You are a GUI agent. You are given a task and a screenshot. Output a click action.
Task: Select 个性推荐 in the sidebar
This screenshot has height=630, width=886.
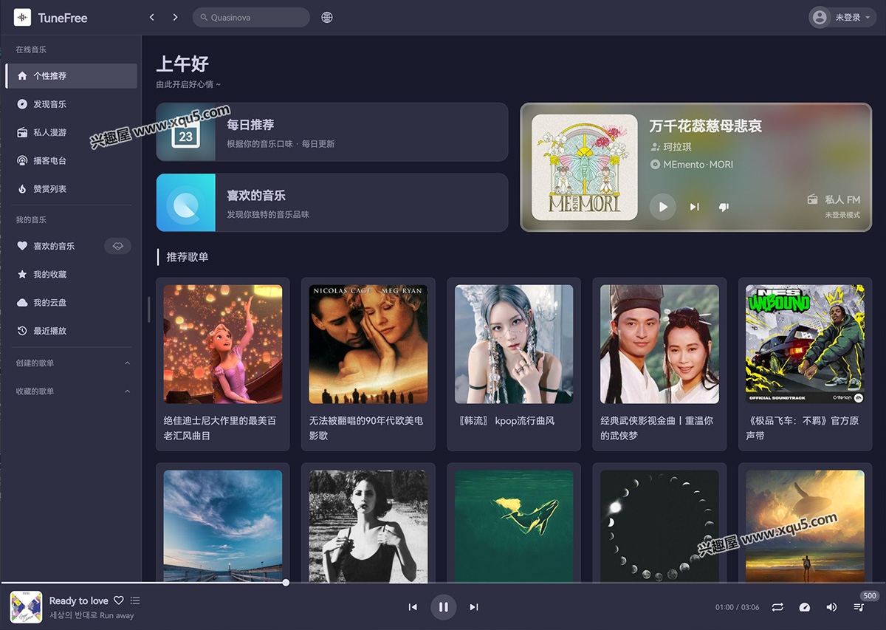click(71, 75)
